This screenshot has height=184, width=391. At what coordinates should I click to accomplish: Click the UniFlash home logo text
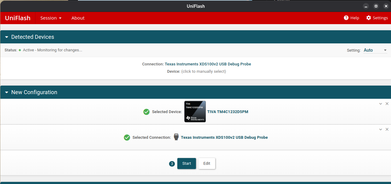18,18
